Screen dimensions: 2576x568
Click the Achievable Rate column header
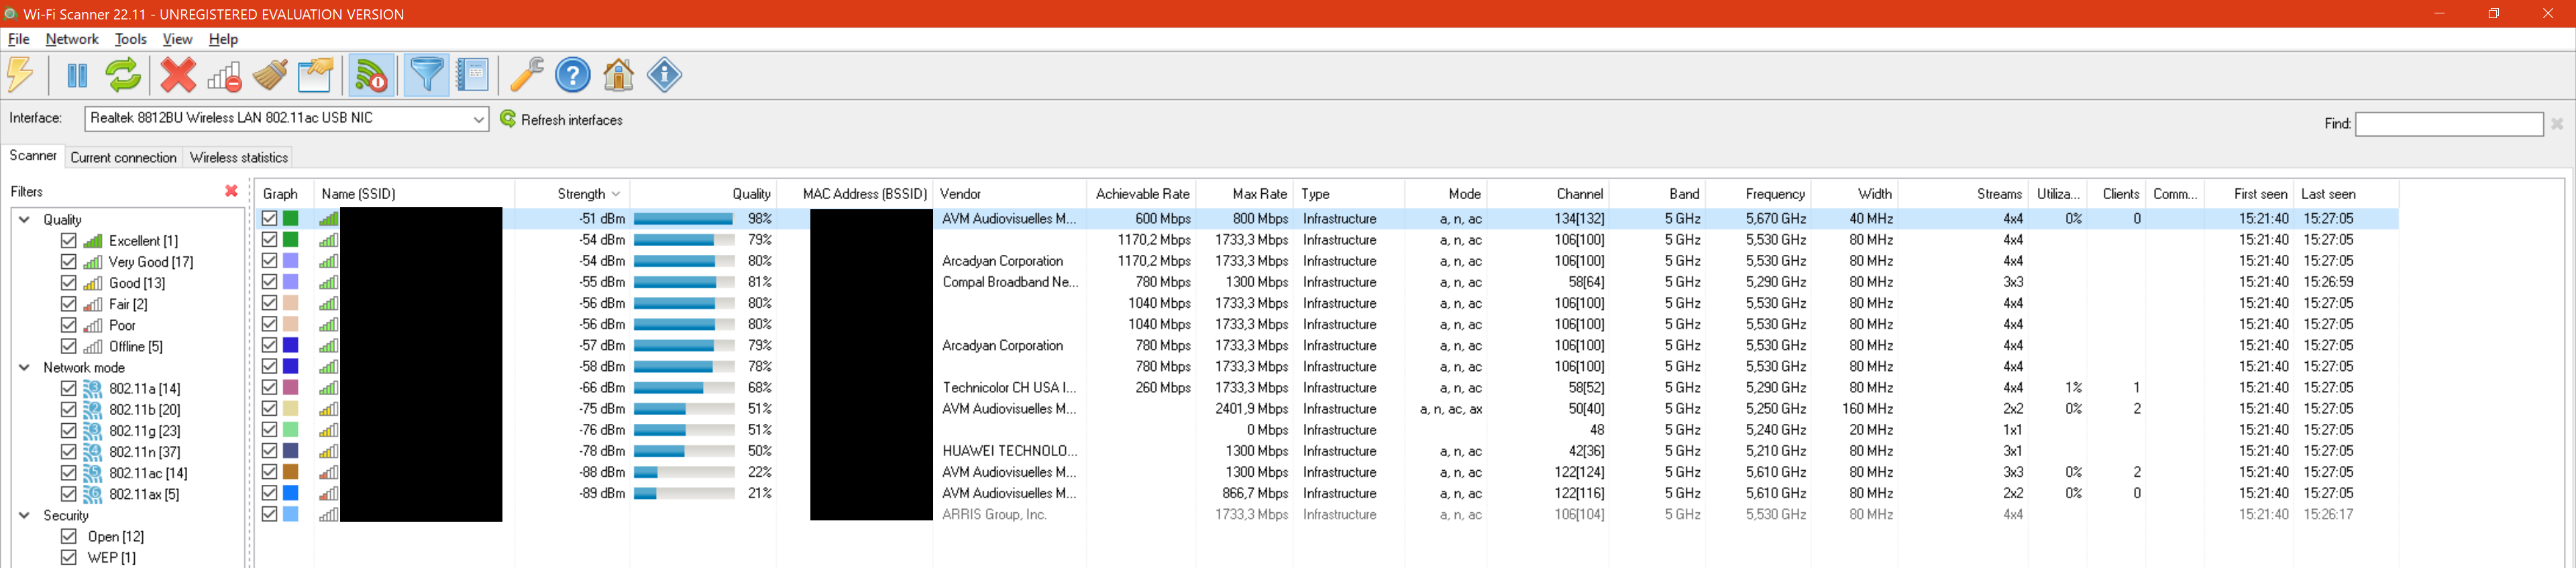[x=1142, y=194]
